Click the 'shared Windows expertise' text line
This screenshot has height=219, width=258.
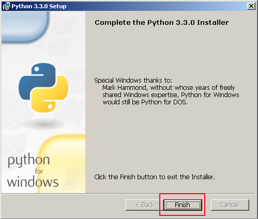[x=171, y=95]
